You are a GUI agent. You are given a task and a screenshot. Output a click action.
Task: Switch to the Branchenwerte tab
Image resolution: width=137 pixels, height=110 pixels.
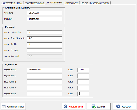[x=72, y=3]
